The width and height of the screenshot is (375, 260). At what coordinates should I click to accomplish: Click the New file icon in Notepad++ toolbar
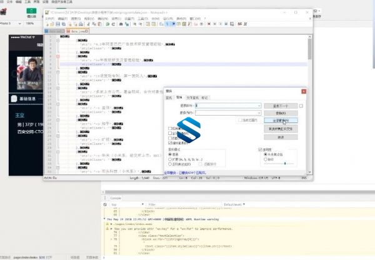[x=47, y=24]
